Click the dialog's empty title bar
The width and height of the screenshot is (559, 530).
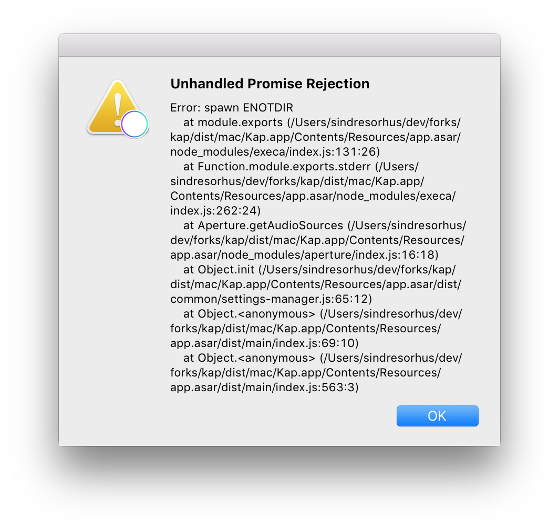point(279,44)
